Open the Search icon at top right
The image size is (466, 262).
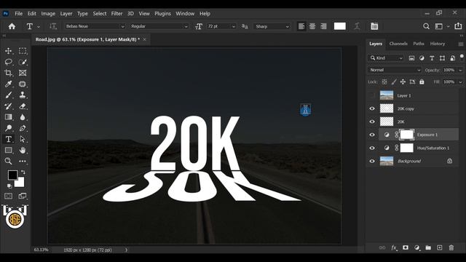click(x=426, y=26)
